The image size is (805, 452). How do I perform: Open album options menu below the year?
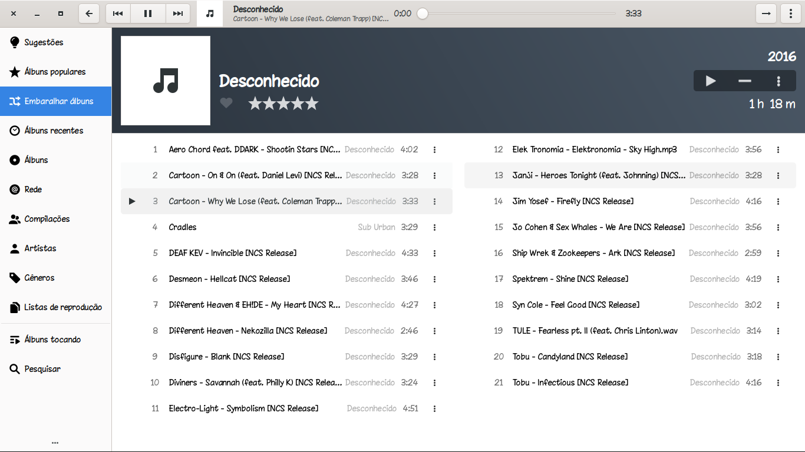pos(778,81)
